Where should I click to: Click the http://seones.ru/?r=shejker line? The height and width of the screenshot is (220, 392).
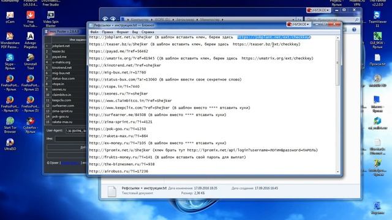click(x=118, y=94)
